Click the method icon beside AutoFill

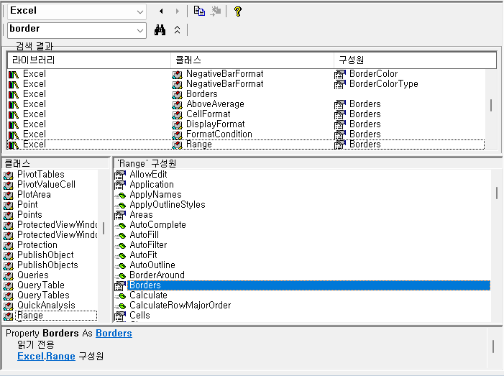(121, 236)
